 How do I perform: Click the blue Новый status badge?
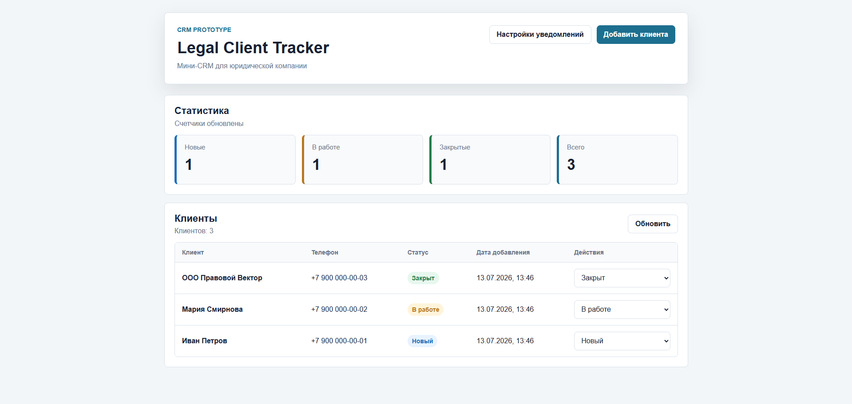[x=422, y=341]
